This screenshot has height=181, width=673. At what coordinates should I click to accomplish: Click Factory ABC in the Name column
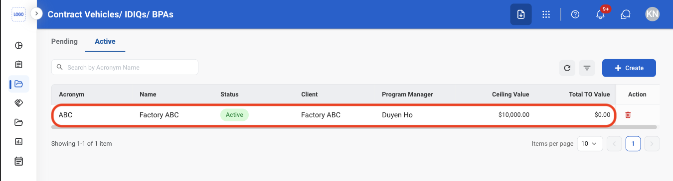pyautogui.click(x=159, y=115)
